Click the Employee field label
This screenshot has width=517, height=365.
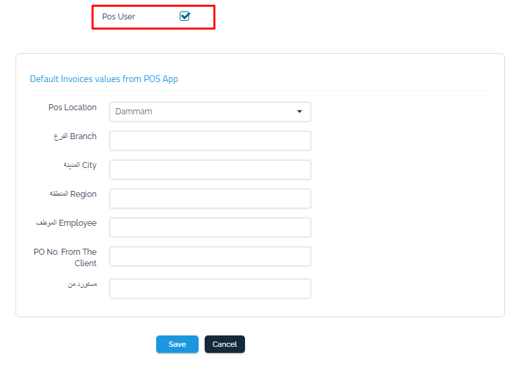[67, 223]
